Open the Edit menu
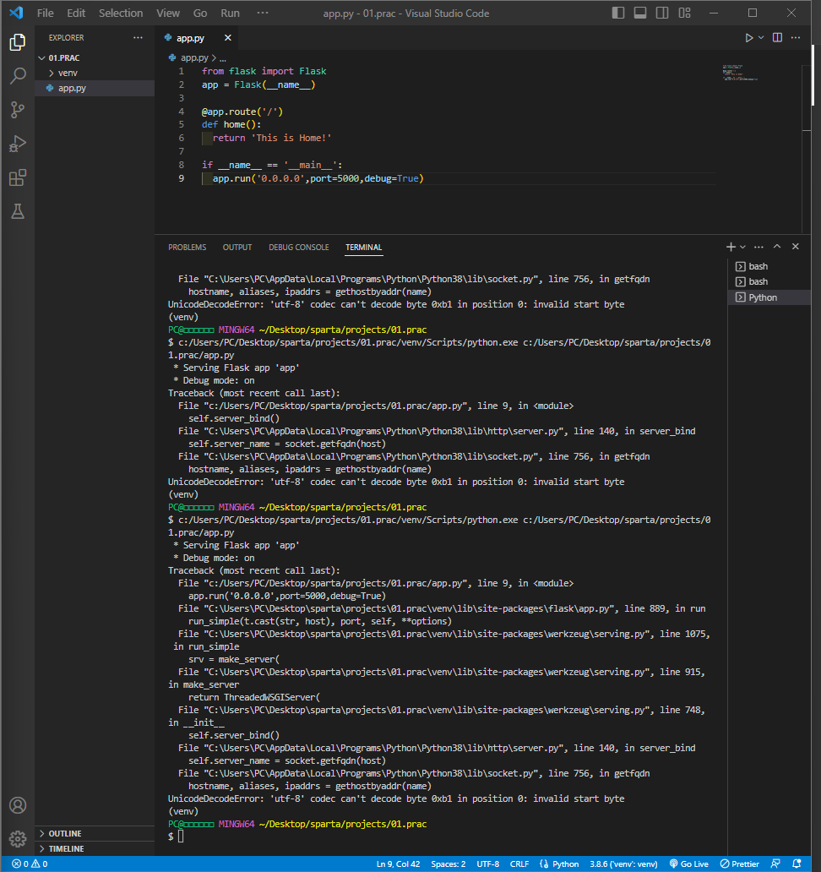 tap(76, 13)
